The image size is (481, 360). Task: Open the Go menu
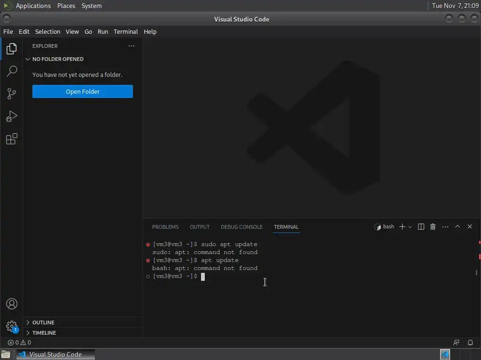[88, 31]
